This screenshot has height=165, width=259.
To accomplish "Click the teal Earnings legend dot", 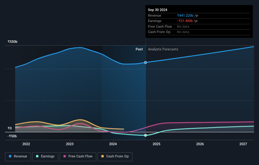I will [37, 156].
